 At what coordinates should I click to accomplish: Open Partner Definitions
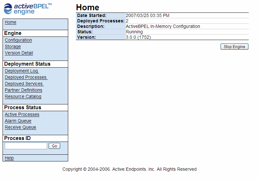click(x=23, y=90)
